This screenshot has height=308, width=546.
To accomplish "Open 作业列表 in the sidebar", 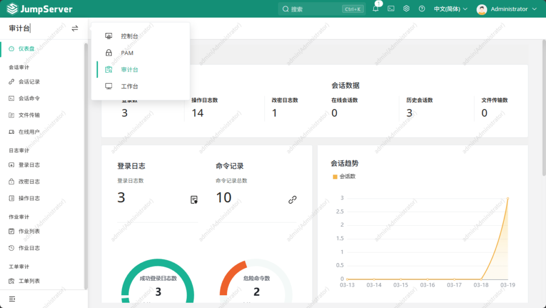I will 29,231.
